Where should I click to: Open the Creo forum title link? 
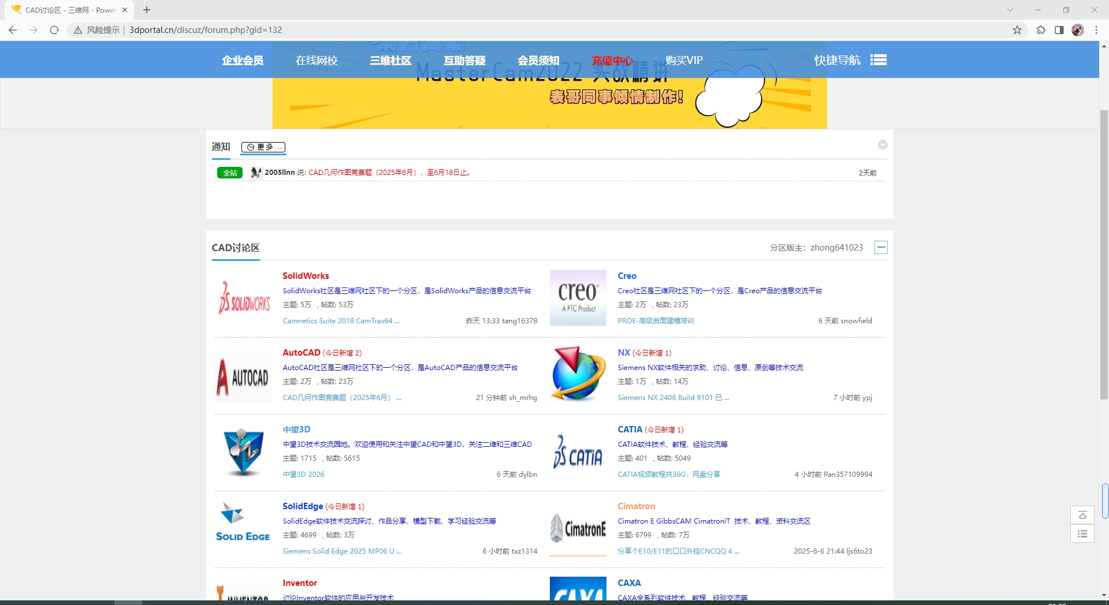click(627, 276)
